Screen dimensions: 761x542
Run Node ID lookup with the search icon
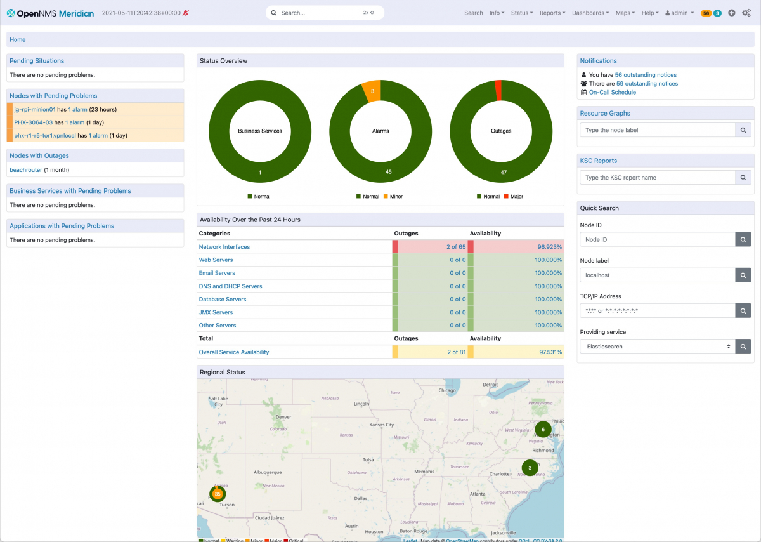pos(743,239)
